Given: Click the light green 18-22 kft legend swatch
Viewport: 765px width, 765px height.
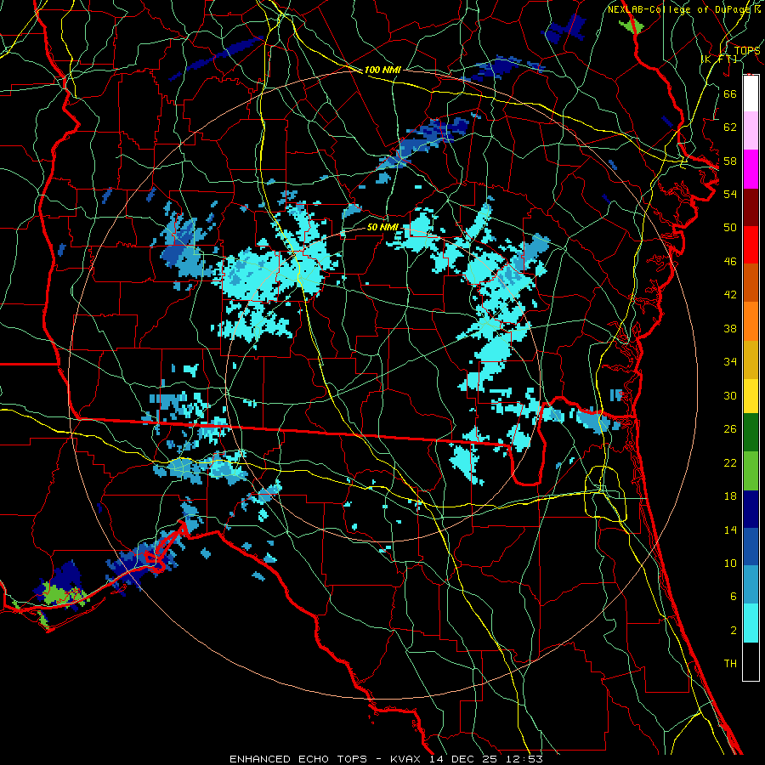Looking at the screenshot, I should coord(751,471).
